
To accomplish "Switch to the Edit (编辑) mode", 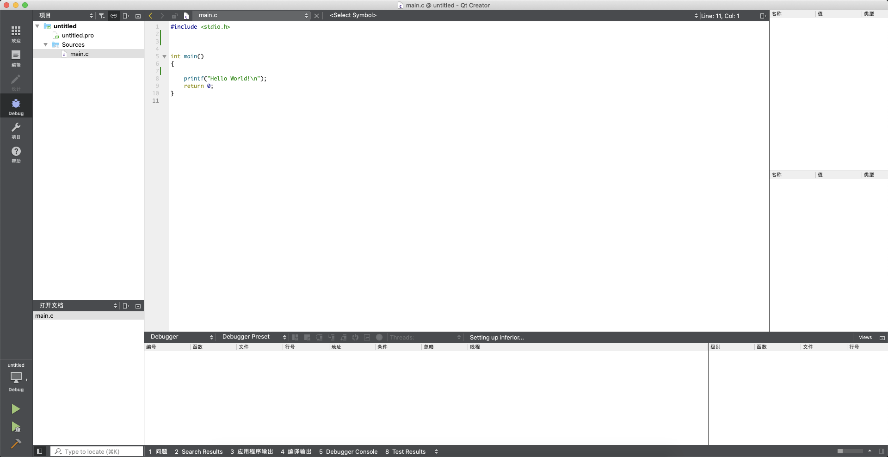I will (16, 58).
